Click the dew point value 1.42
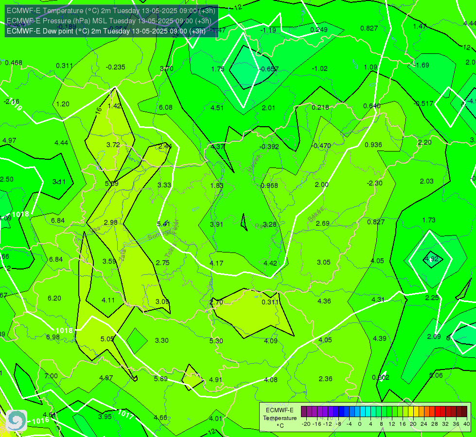The image size is (476, 437). [114, 106]
